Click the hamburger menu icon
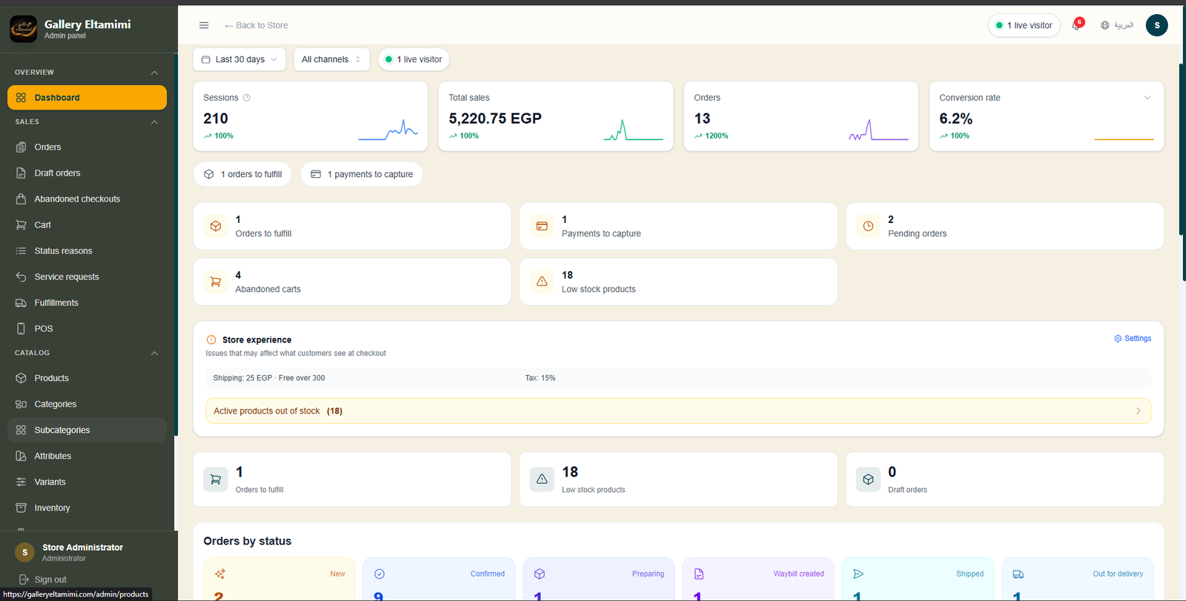The height and width of the screenshot is (601, 1186). pyautogui.click(x=204, y=25)
